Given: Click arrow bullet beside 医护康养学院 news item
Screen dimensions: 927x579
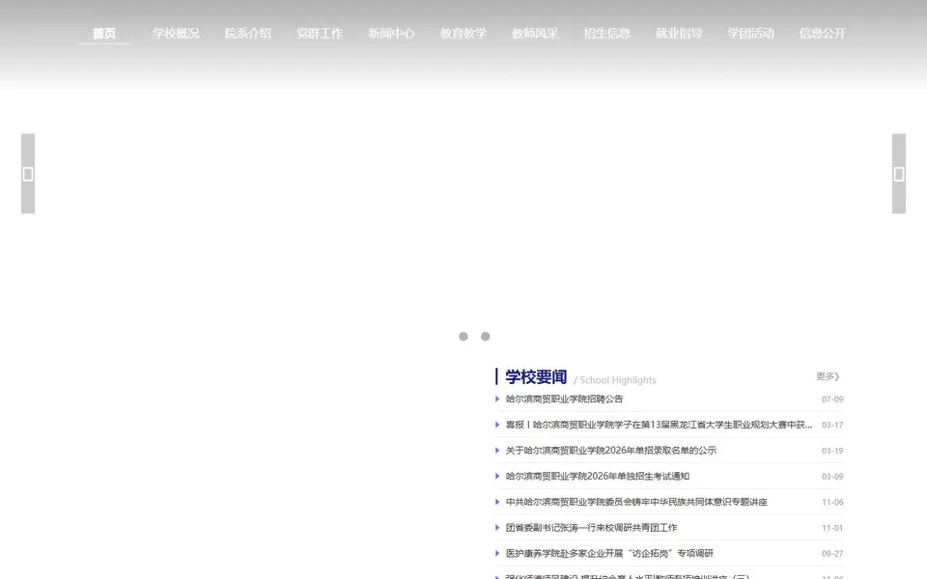Looking at the screenshot, I should point(497,553).
